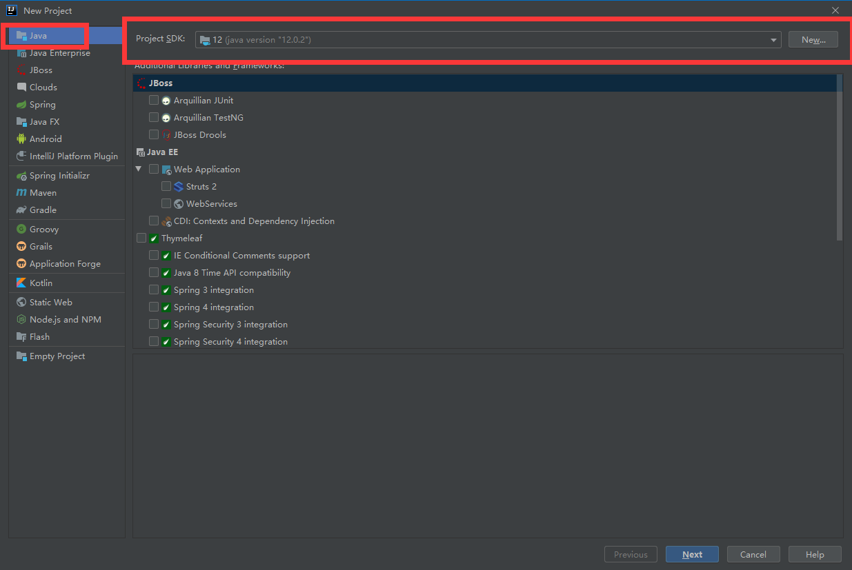
Task: Click the IntelliJ Platform Plugin icon
Action: (21, 156)
